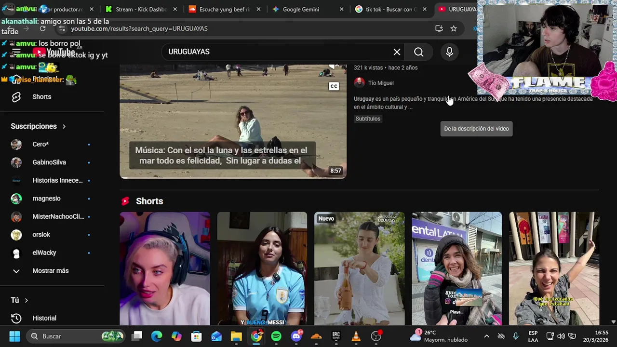The height and width of the screenshot is (347, 617).
Task: Change input language ESP LAA
Action: point(533,336)
